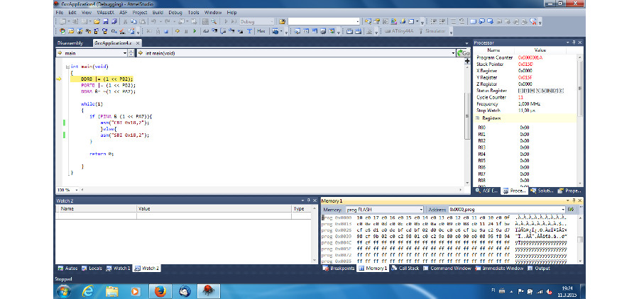The width and height of the screenshot is (639, 299).
Task: Open the memory Address dropdown arrow
Action: pyautogui.click(x=563, y=210)
